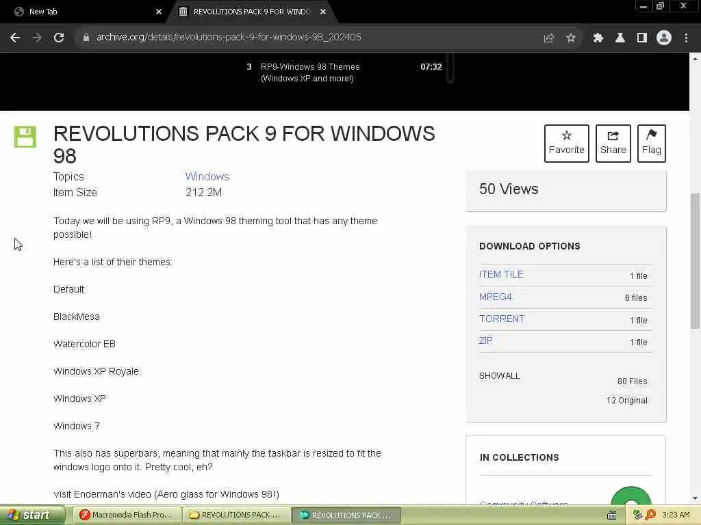Flag this item

pos(652,144)
